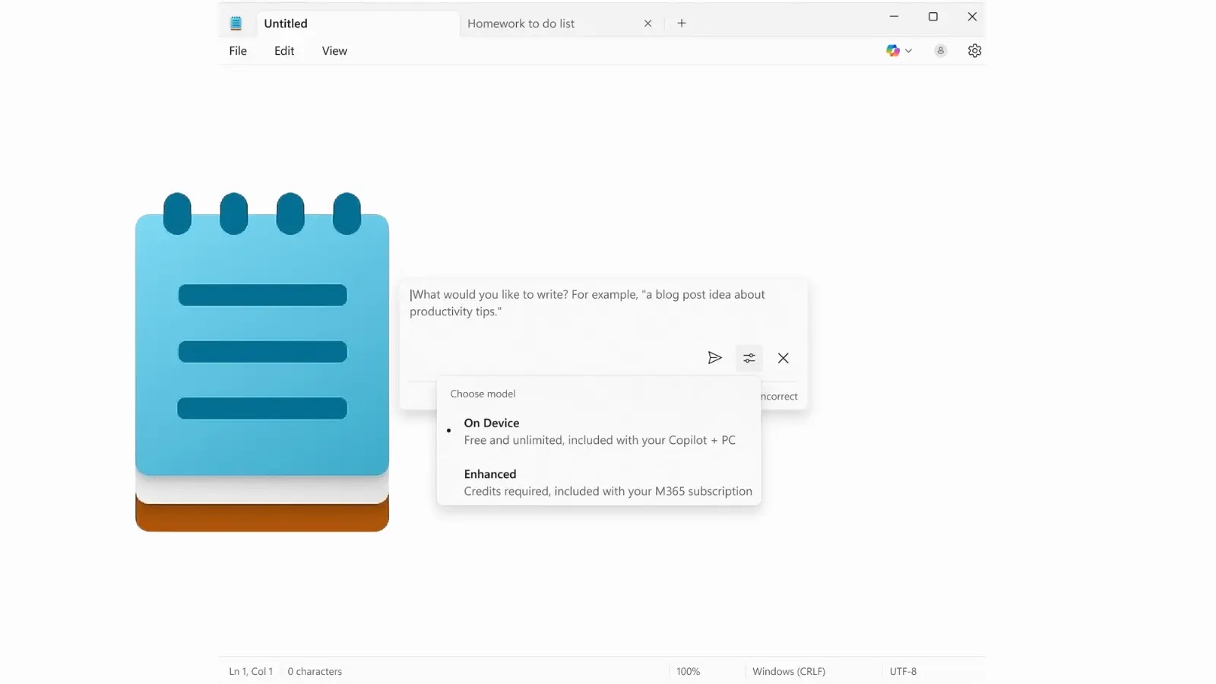This screenshot has height=684, width=1216.
Task: Open the File menu
Action: (237, 50)
